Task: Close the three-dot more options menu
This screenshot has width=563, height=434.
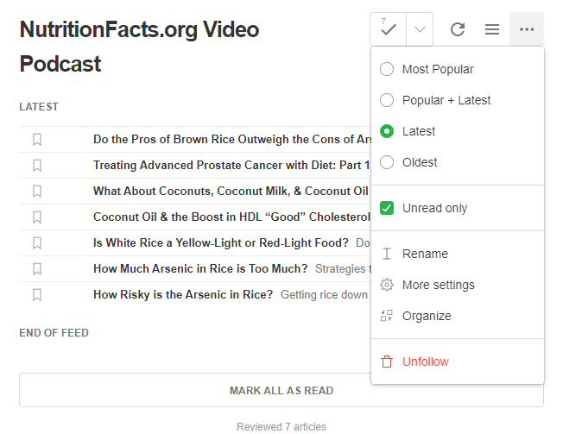Action: click(527, 29)
